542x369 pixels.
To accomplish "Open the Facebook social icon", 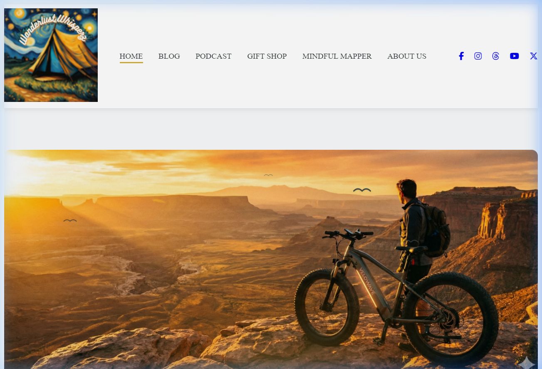I will click(x=461, y=56).
